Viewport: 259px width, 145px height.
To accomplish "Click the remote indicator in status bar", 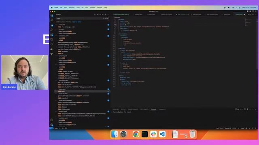I will coord(51,128).
